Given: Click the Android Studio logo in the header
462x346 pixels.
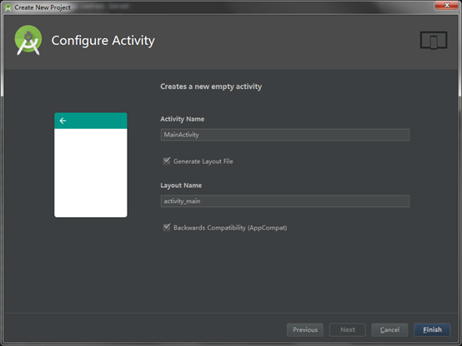Looking at the screenshot, I should pyautogui.click(x=28, y=40).
